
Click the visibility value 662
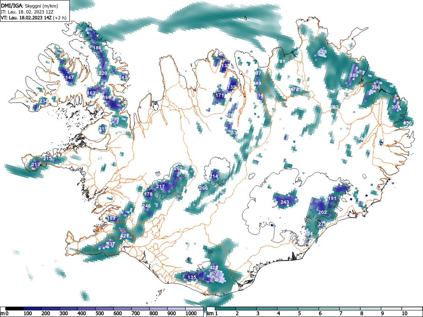coord(334,107)
